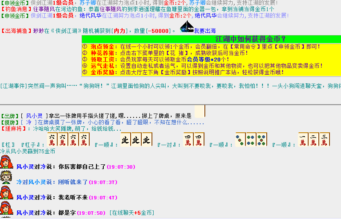341x219 pixels.
Task: Click 风小灵 name in 你厉害都自己上了 message
Action: [25, 167]
